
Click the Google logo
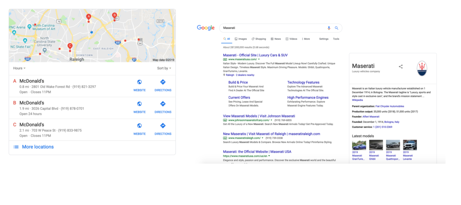(206, 28)
